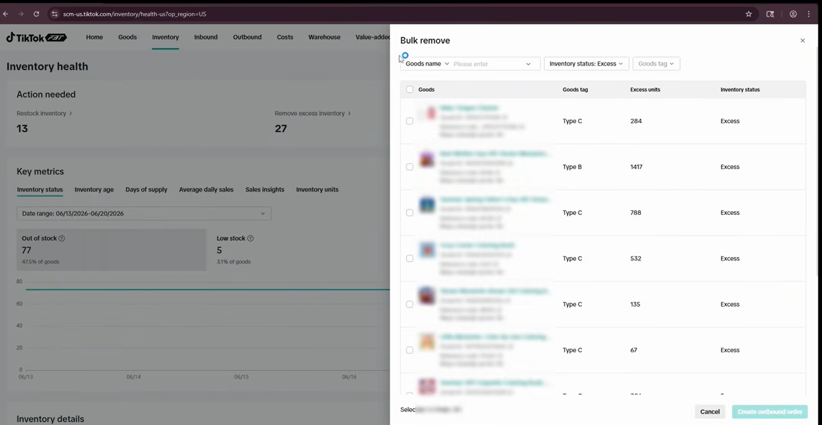The height and width of the screenshot is (425, 822).
Task: Click the Excess units column header
Action: (x=645, y=90)
